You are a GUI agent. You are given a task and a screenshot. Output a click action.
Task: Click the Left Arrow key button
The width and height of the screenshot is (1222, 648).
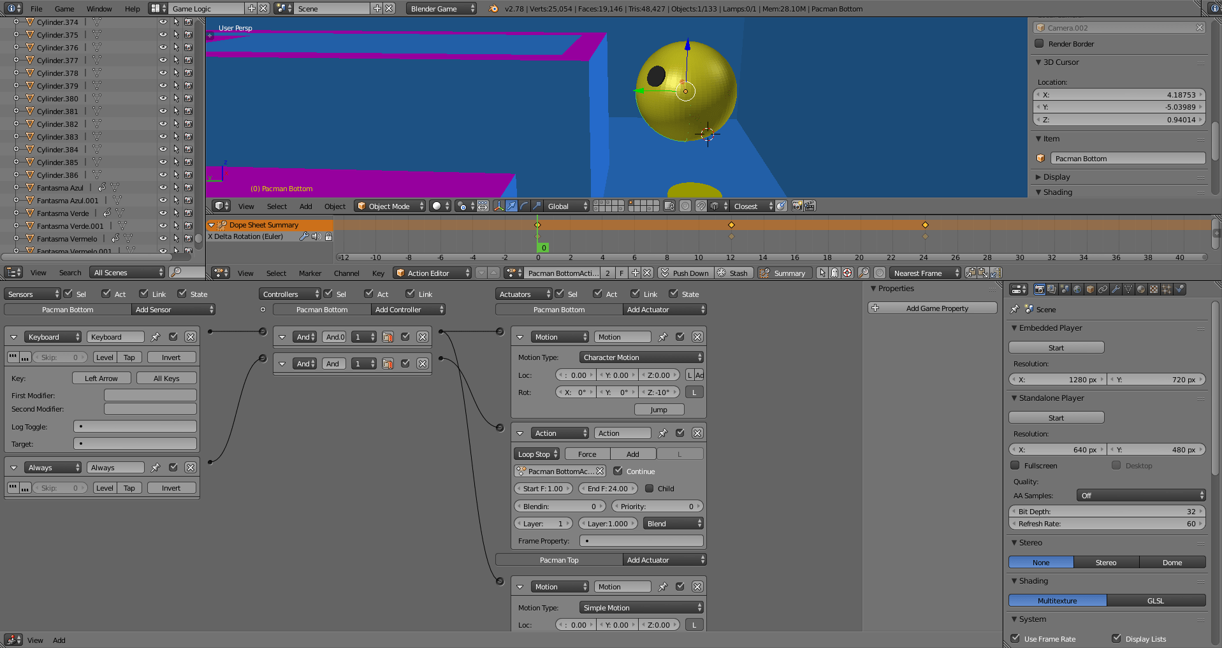click(101, 378)
